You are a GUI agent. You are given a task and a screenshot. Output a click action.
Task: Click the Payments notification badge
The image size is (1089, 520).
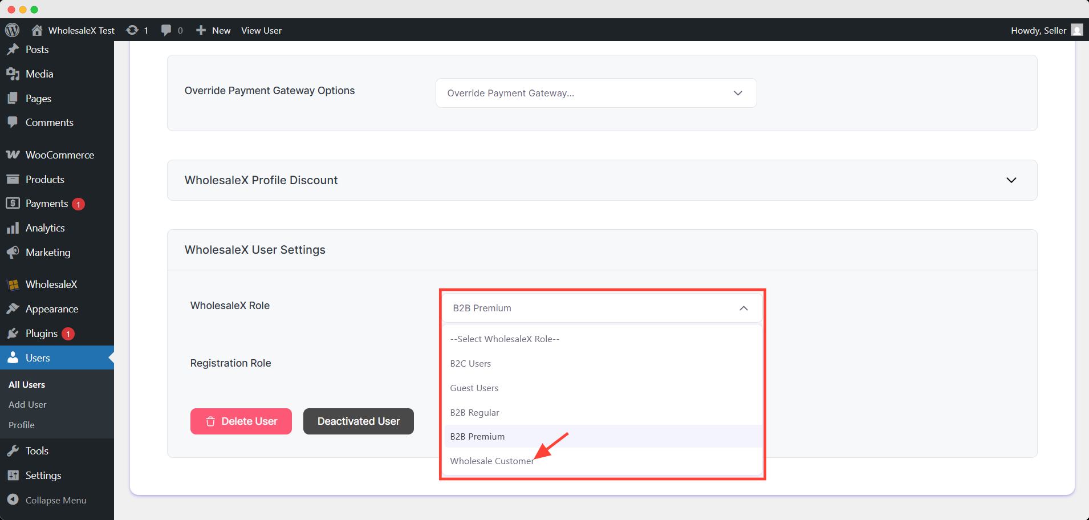(x=79, y=204)
